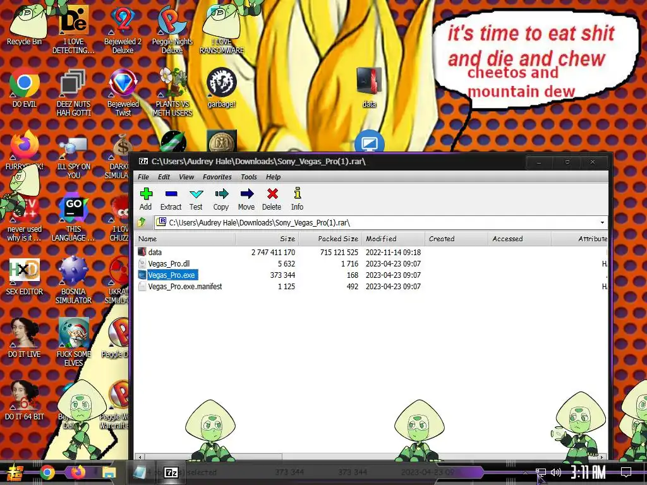Viewport: 647px width, 485px height.
Task: Click the Copy toolbar button
Action: click(221, 199)
